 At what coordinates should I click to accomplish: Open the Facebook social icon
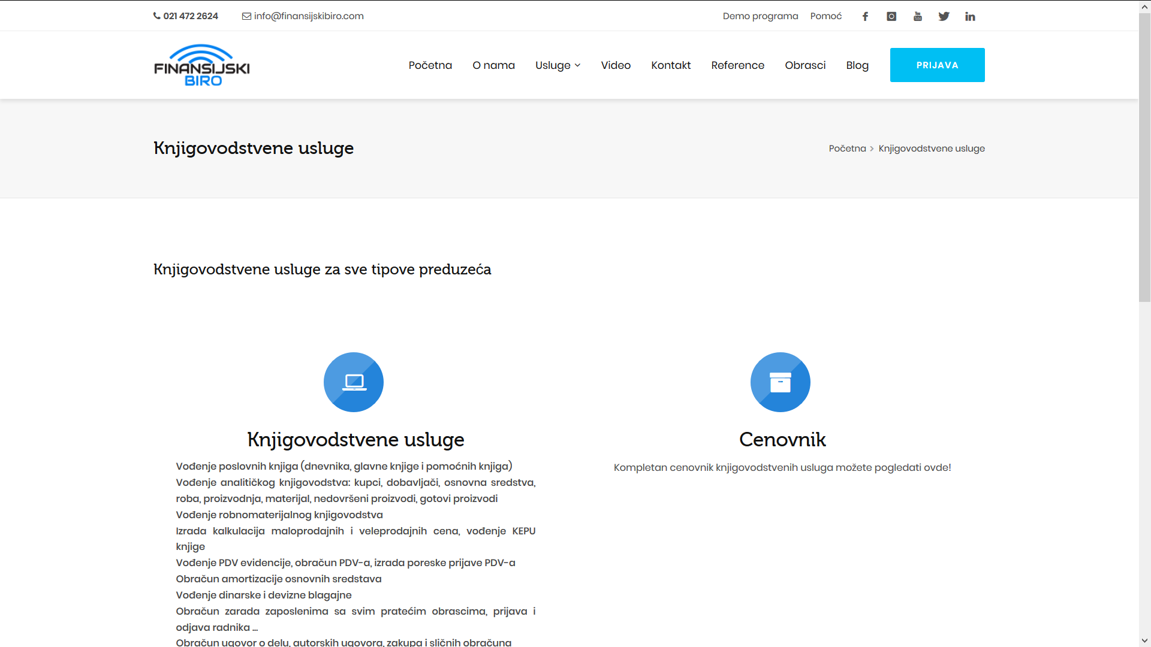865,16
